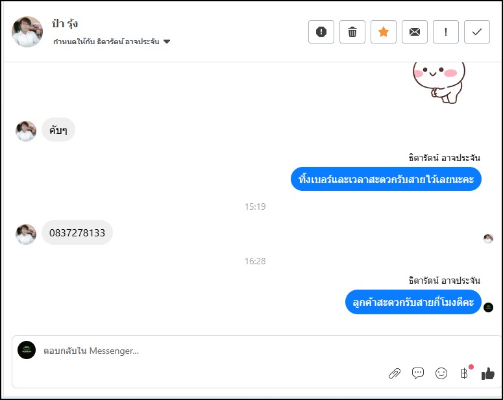Image resolution: width=503 pixels, height=400 pixels.
Task: Mark conversation done with checkmark button
Action: [477, 32]
